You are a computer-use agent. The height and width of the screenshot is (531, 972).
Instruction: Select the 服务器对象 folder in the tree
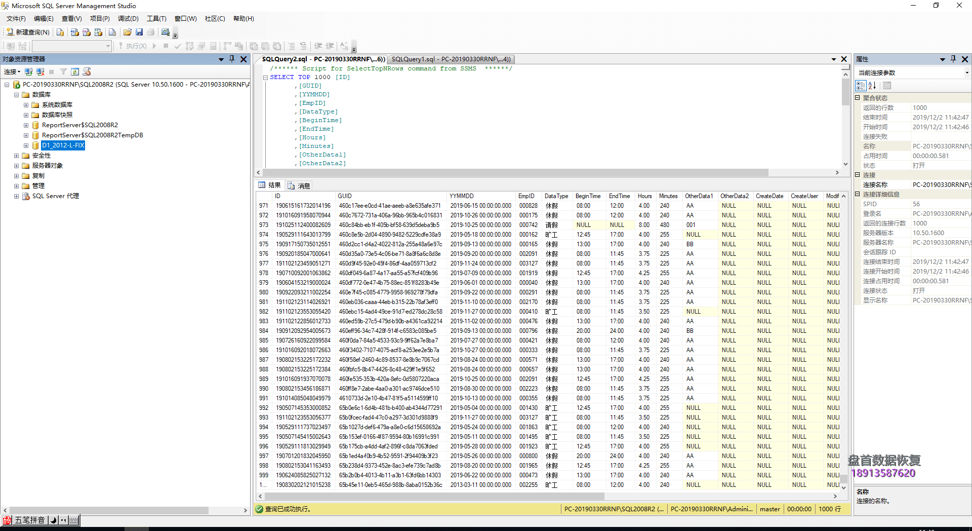pyautogui.click(x=47, y=166)
